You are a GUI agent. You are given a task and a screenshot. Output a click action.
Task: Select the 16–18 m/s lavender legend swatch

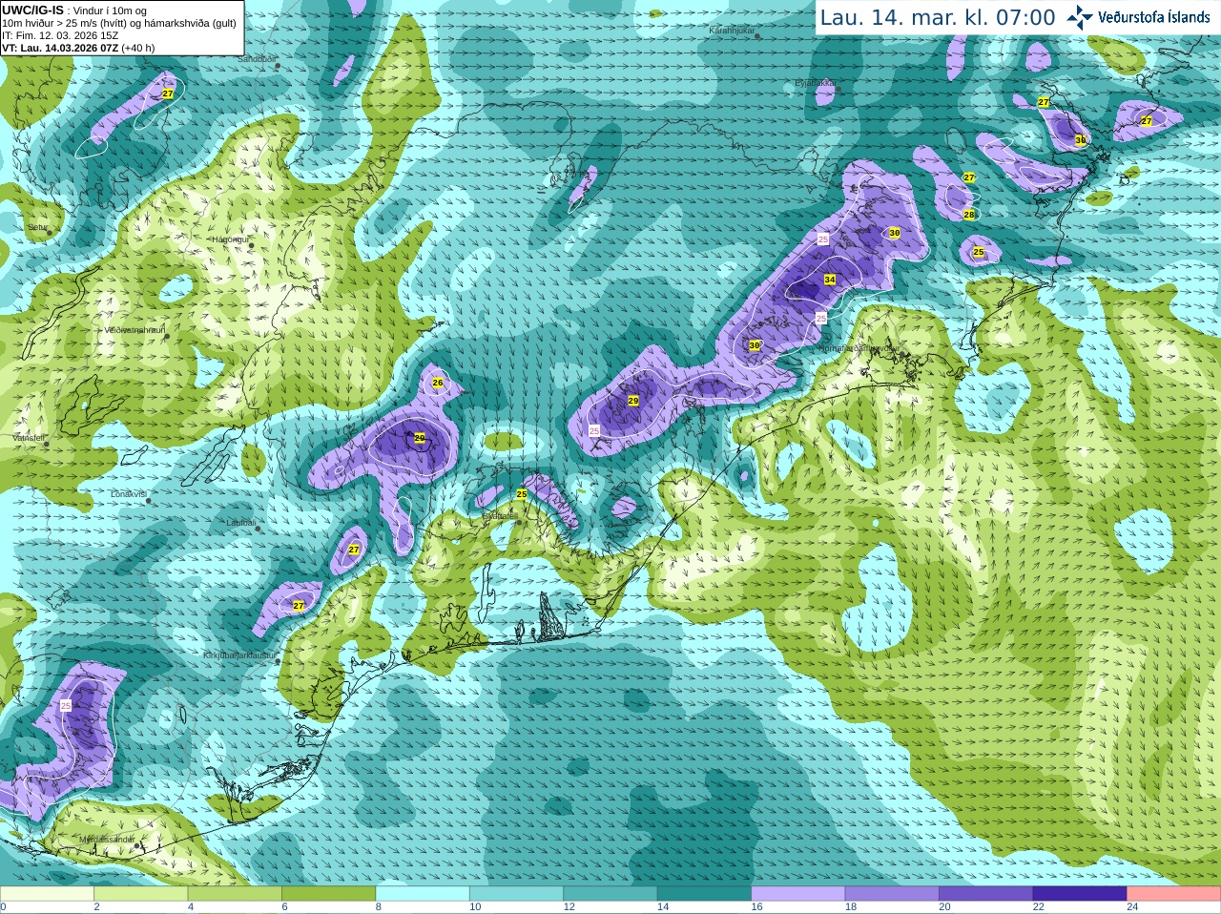pos(798,894)
